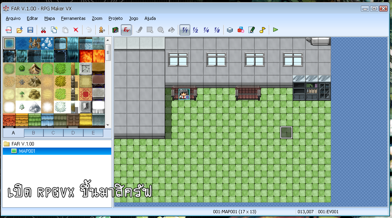This screenshot has width=392, height=218.
Task: Cut selection with the scissors icon
Action: tap(43, 30)
